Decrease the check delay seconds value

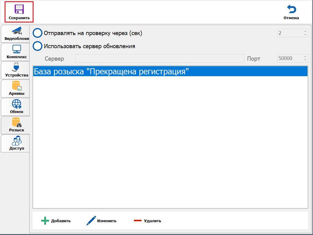[x=305, y=35]
